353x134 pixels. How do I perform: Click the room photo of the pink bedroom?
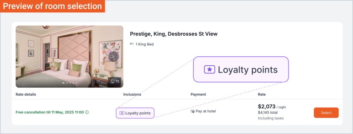click(x=69, y=57)
